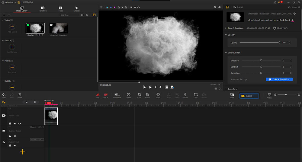The height and width of the screenshot is (162, 302).
Task: Click the magnet snap icon in timeline header
Action: click(35, 102)
